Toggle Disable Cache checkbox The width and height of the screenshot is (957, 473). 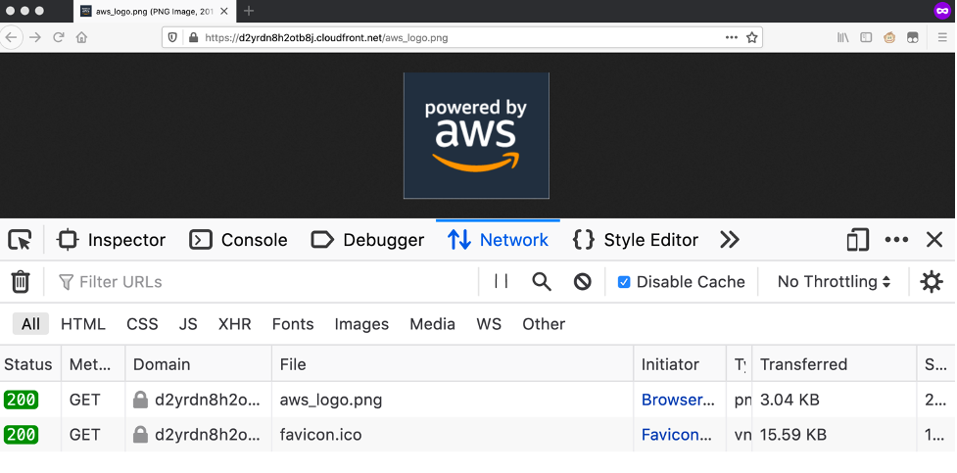[x=624, y=282]
